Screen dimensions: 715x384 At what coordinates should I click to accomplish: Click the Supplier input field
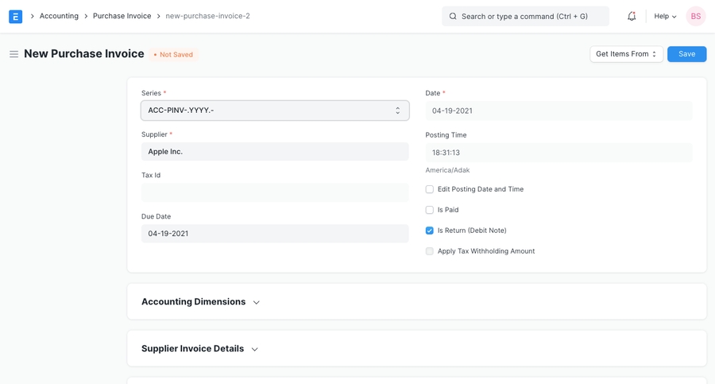click(x=275, y=152)
